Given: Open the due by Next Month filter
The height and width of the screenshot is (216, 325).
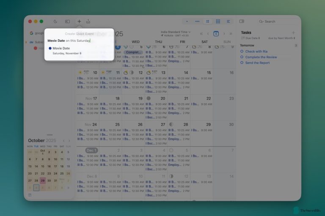Looking at the screenshot, I should tap(281, 38).
